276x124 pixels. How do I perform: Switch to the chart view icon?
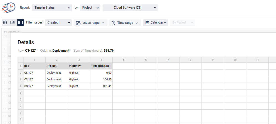[13, 23]
